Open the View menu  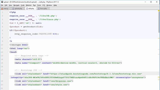[10, 5]
